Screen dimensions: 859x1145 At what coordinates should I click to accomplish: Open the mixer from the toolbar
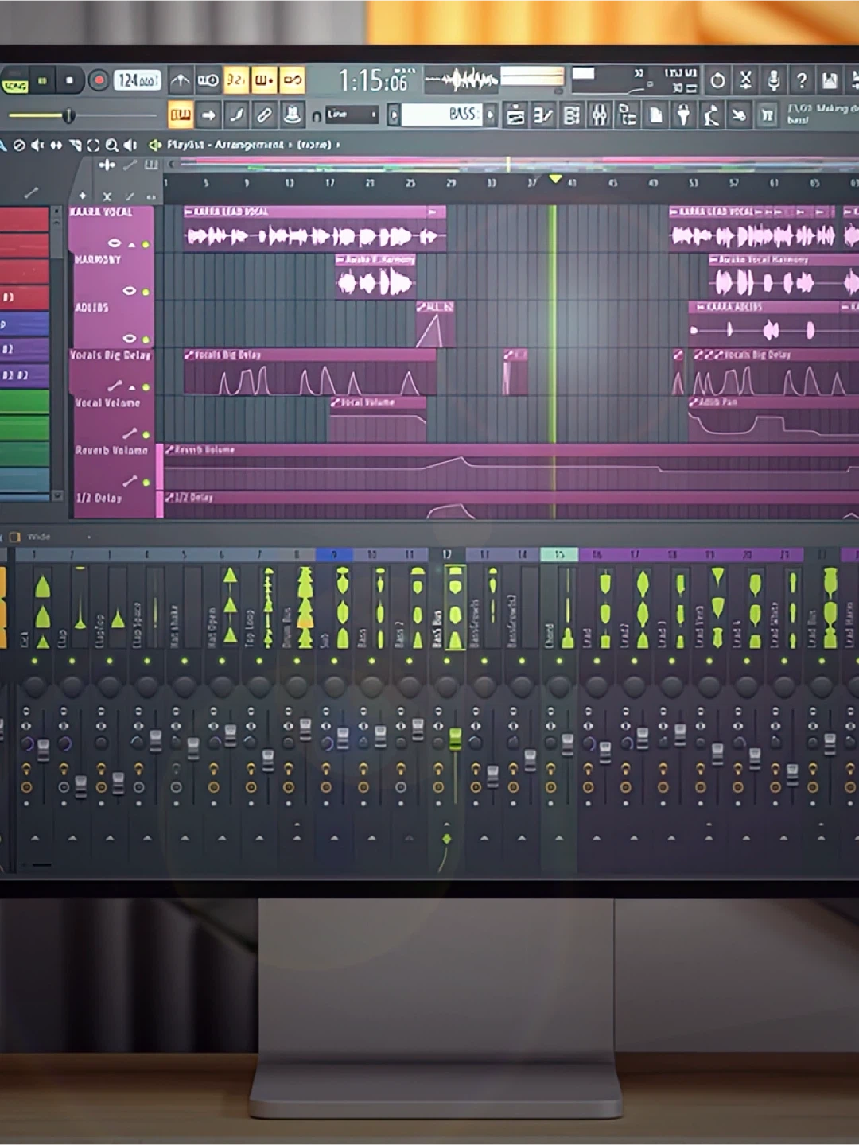coord(599,115)
